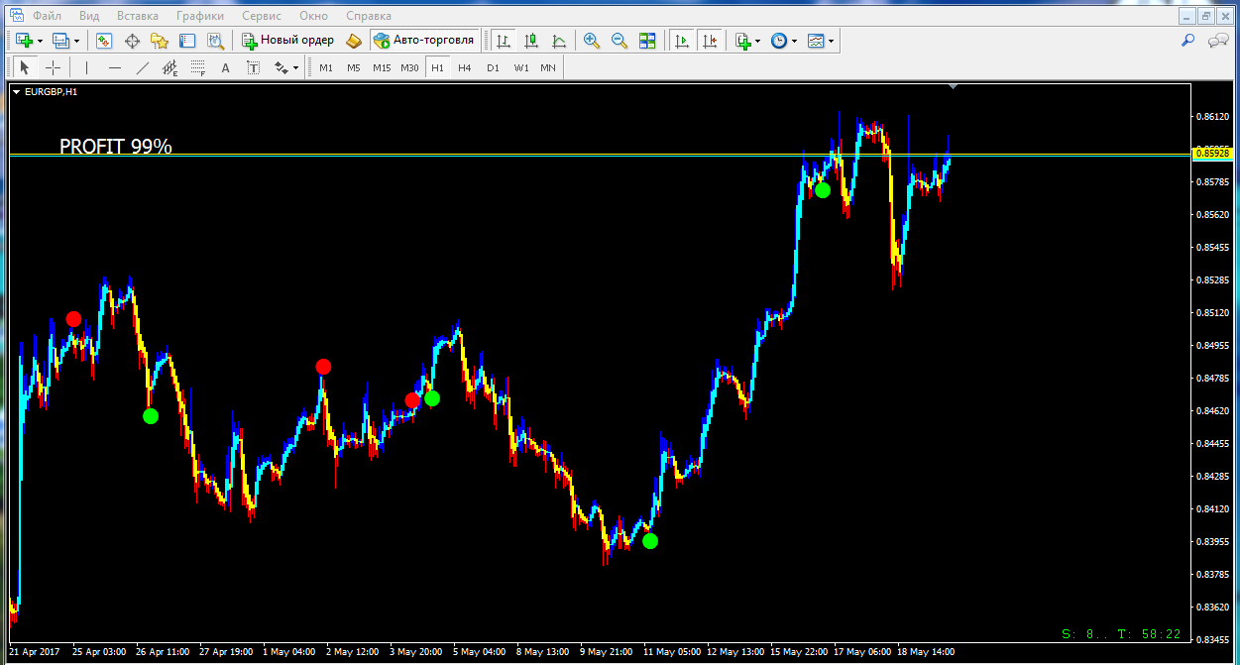Screen dimensions: 1240x665
Task: Select the text label tool
Action: coord(225,67)
